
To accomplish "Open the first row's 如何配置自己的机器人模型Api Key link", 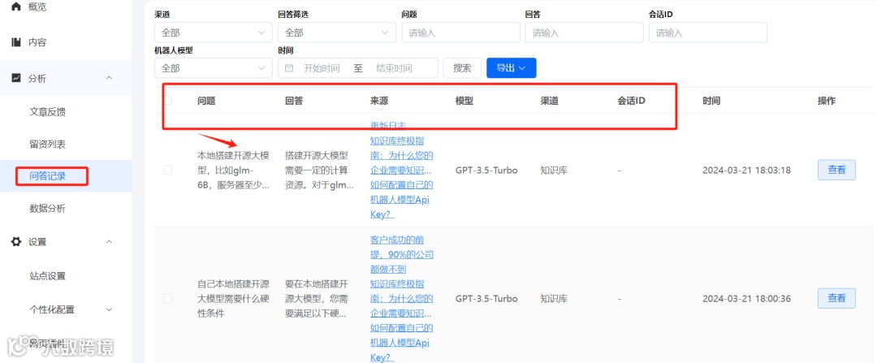I will [x=402, y=199].
